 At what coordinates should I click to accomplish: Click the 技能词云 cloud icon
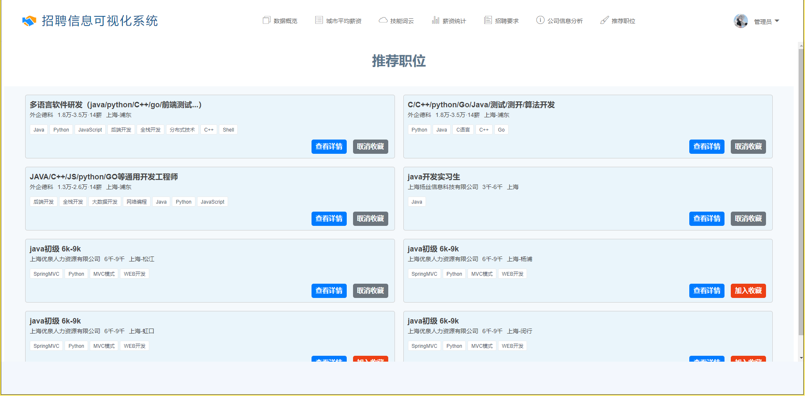tap(383, 21)
